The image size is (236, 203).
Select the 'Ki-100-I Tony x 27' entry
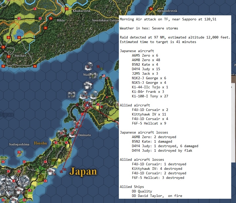pyautogui.click(x=150, y=96)
